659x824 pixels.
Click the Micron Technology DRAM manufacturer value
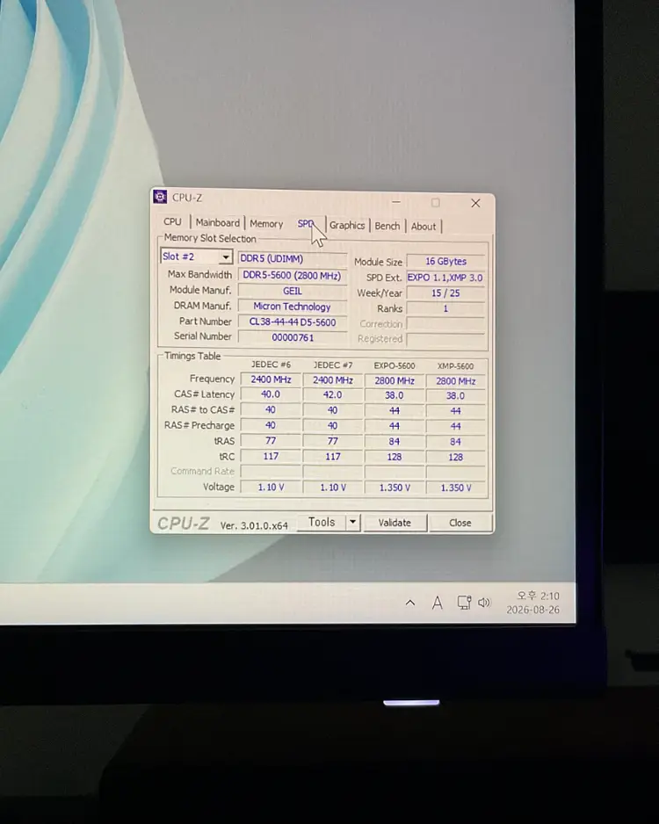(293, 307)
